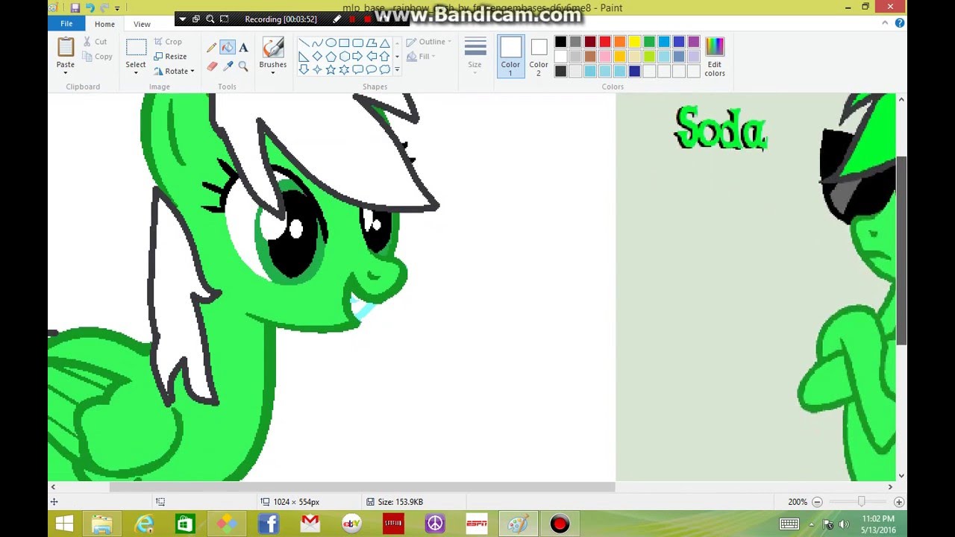Select the Color picker eyedropper tool

(x=228, y=66)
